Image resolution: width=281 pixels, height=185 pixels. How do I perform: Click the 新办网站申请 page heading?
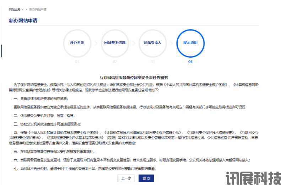pos(23,21)
